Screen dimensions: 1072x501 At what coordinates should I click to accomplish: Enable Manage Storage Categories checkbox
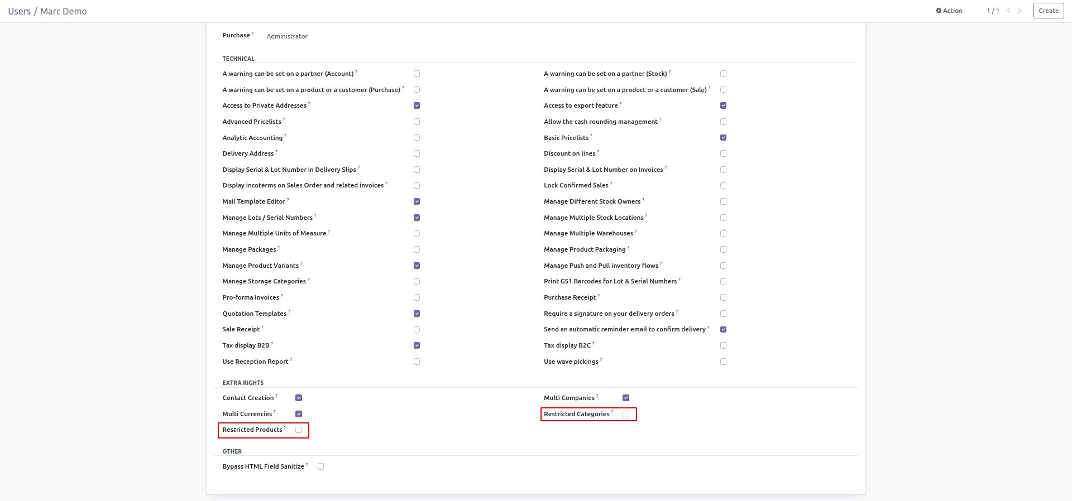417,281
